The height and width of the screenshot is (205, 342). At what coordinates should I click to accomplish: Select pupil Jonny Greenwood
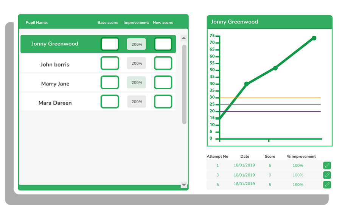[55, 44]
